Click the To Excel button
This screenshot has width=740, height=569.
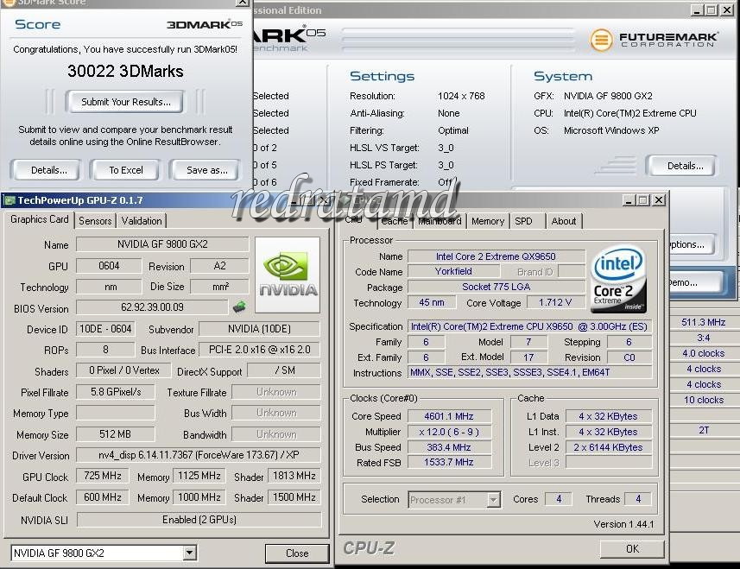pyautogui.click(x=126, y=170)
